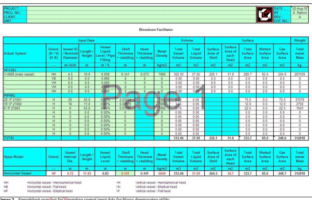This screenshot has height=200, width=312.
Task: Click the Vessel Liquid Level / Pipe Filling header
Action: click(105, 54)
